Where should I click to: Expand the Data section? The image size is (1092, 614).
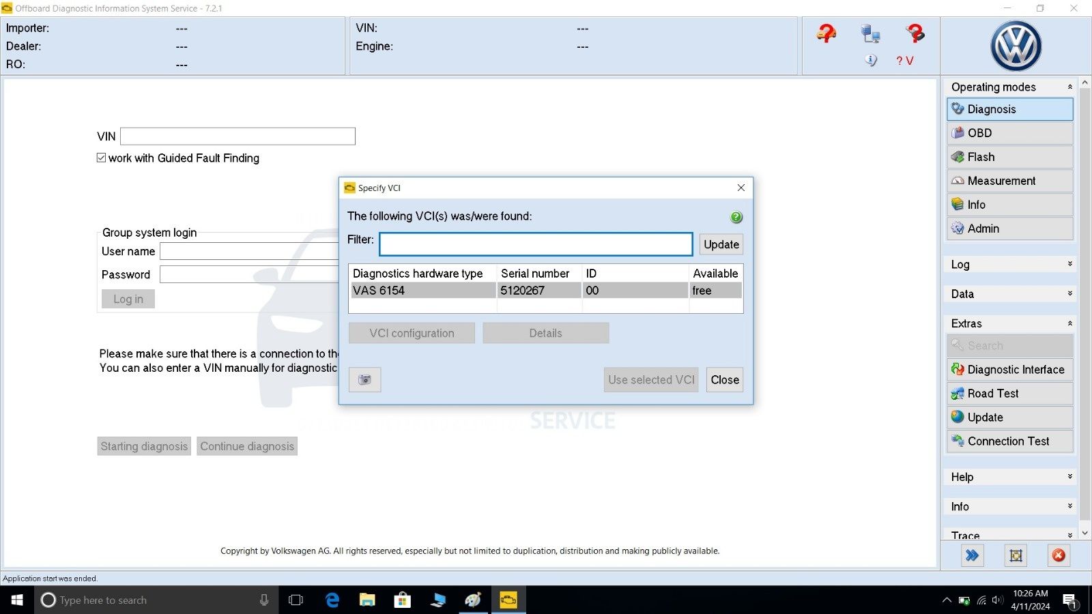click(1069, 293)
